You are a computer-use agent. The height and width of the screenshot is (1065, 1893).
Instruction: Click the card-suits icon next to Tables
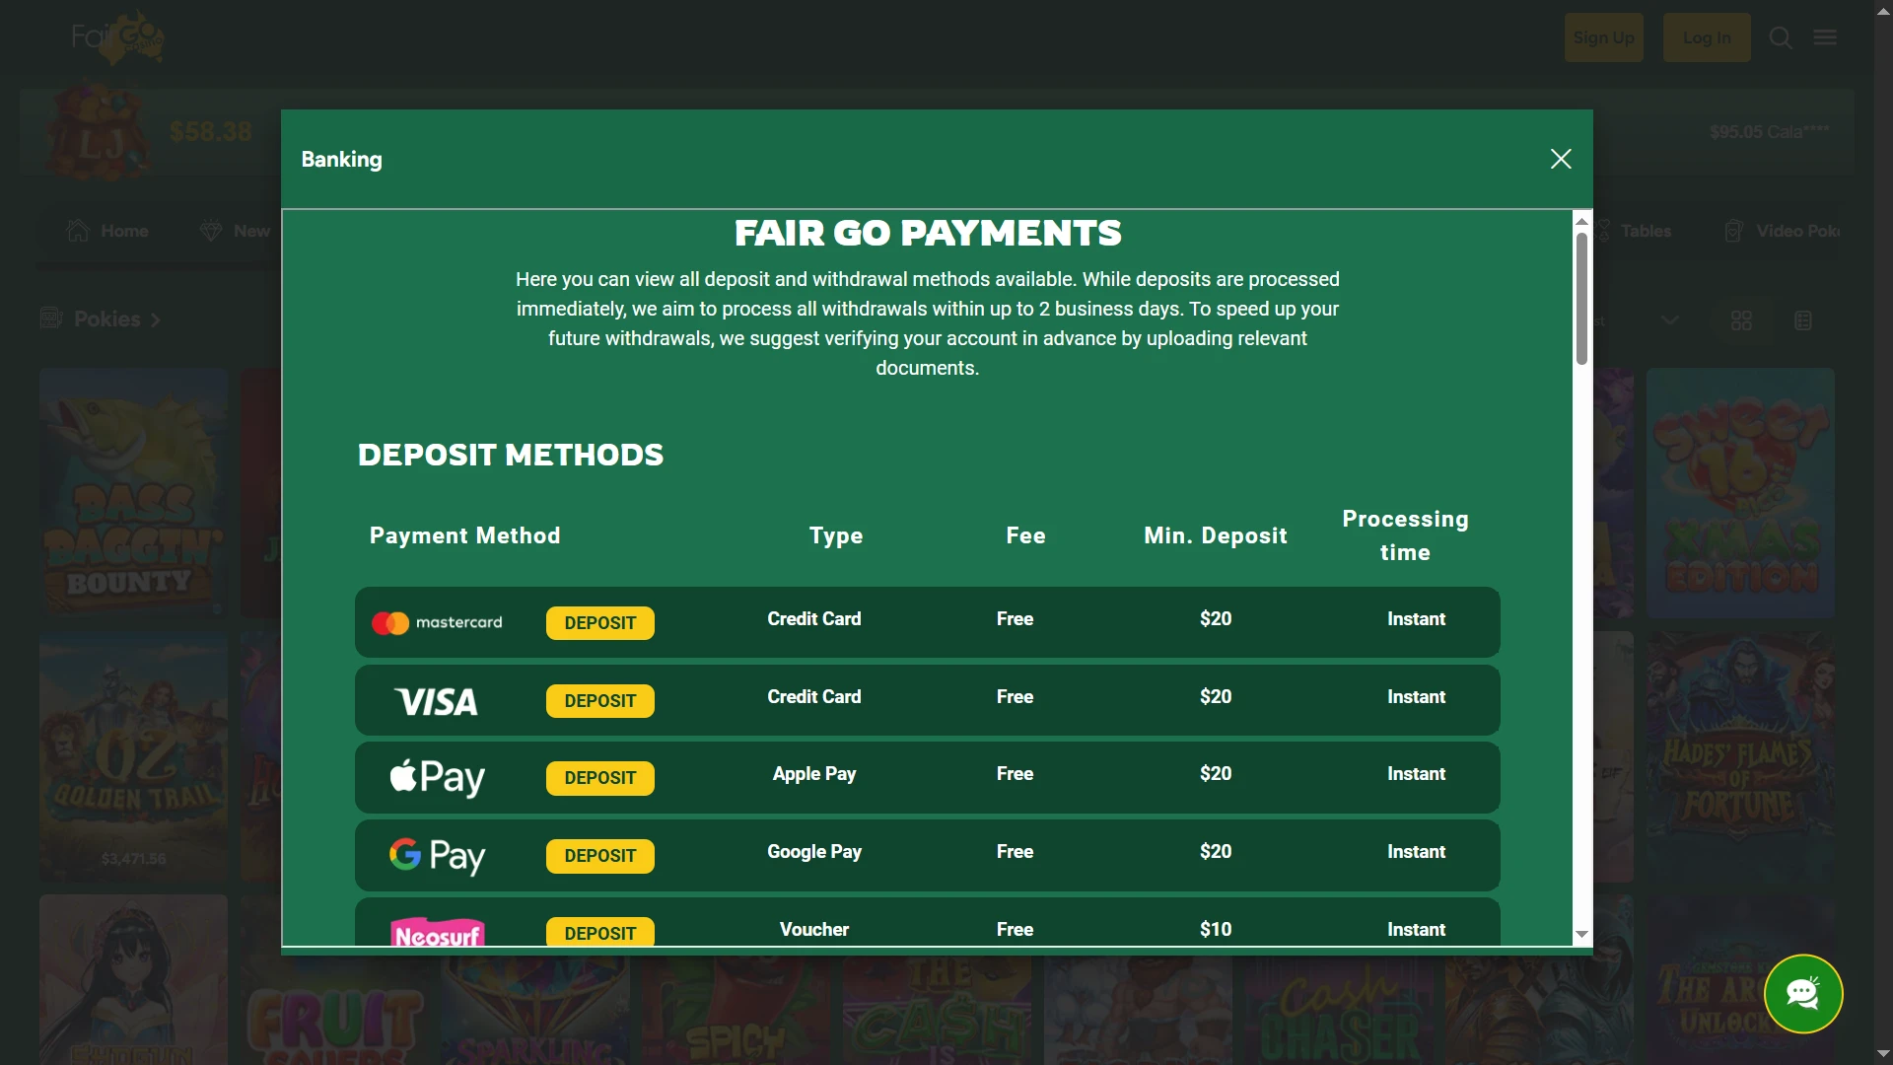(1602, 230)
